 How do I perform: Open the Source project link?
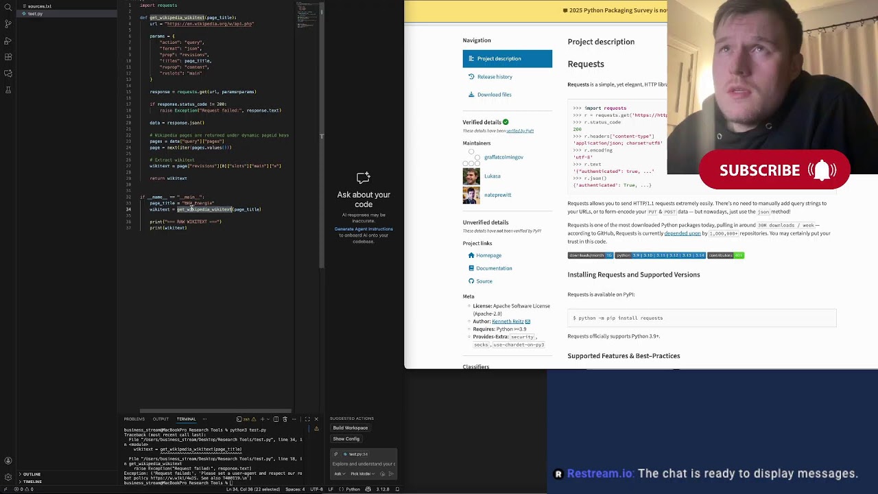tap(484, 281)
